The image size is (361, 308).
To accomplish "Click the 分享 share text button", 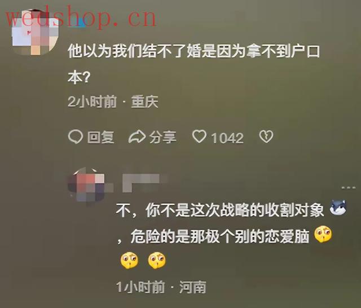I will click(163, 137).
